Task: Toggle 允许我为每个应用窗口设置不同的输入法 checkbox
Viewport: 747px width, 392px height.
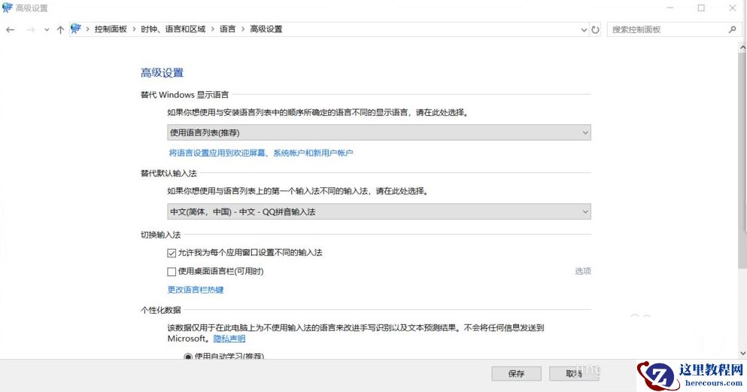Action: 172,253
